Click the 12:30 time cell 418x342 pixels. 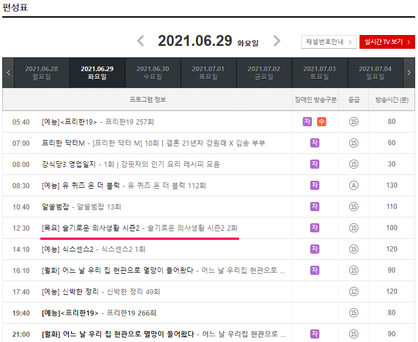(21, 228)
